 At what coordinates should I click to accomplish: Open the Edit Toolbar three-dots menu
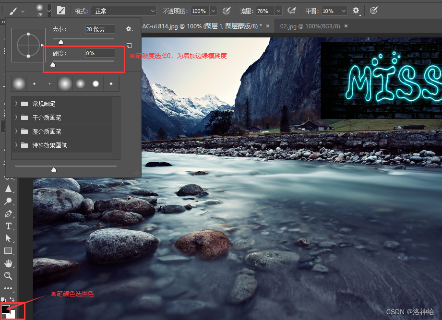pos(8,288)
